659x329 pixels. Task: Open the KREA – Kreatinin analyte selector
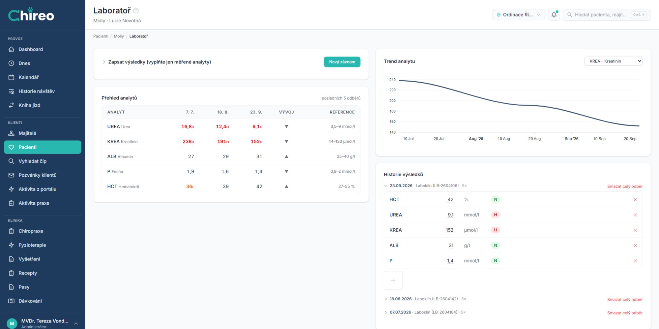[x=613, y=61]
